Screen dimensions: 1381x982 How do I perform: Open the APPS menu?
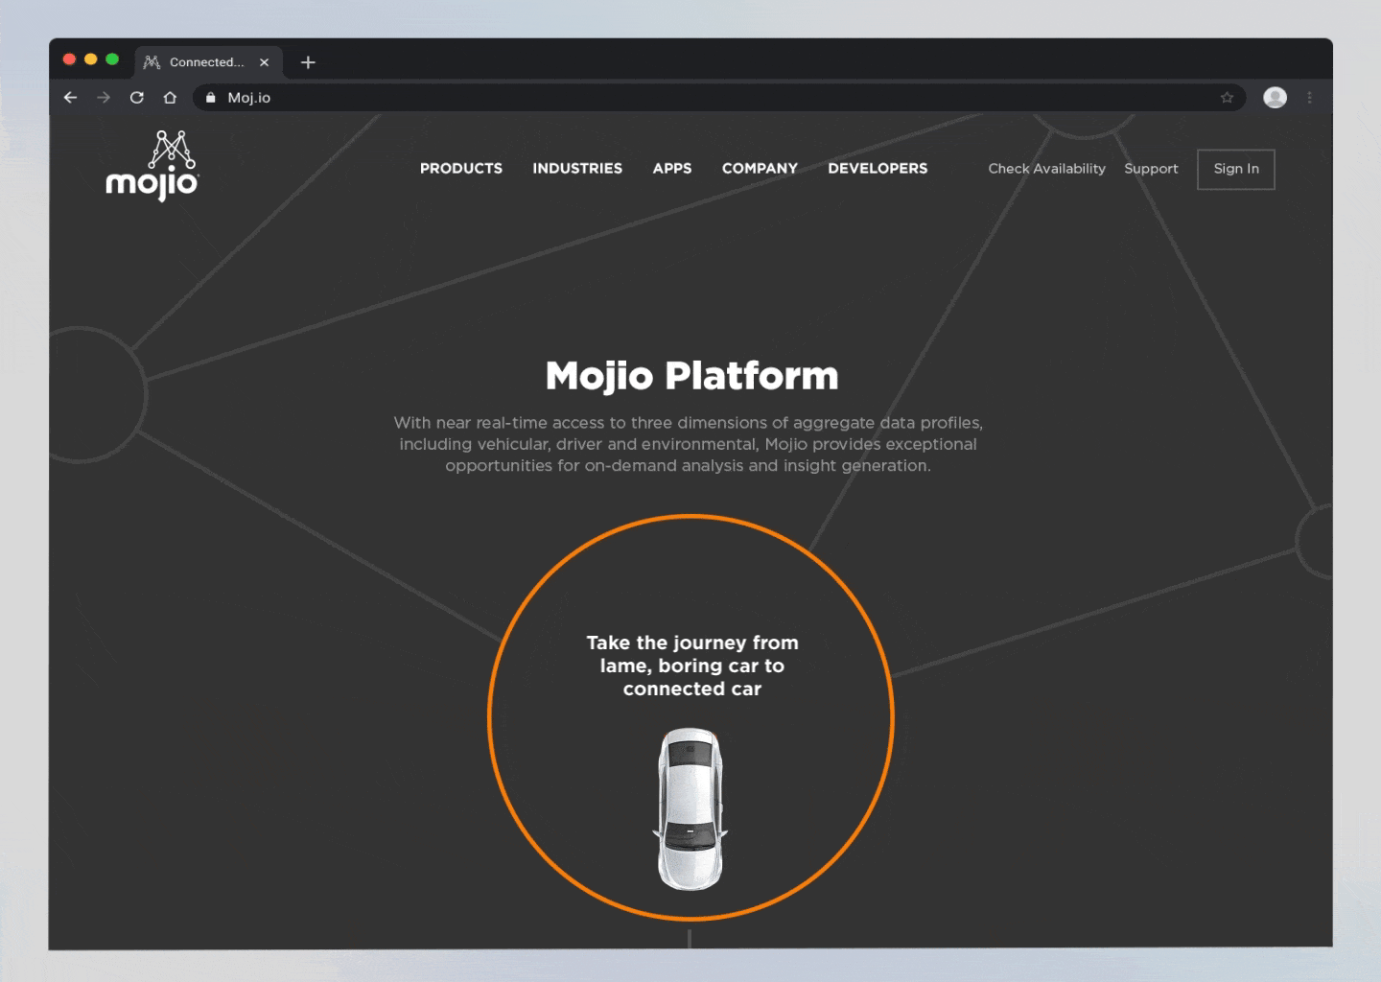[672, 168]
